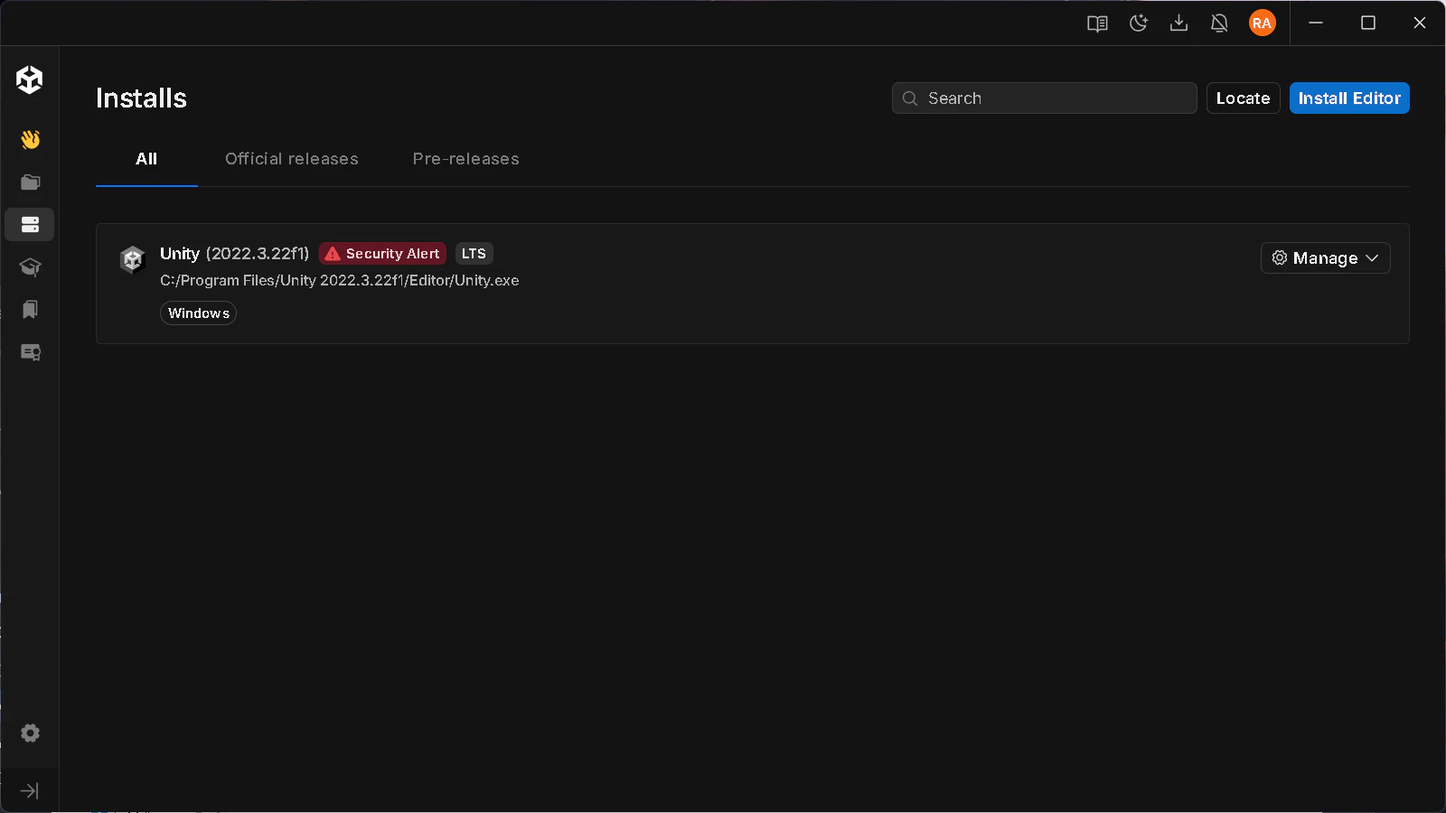Image resolution: width=1446 pixels, height=813 pixels.
Task: Open the Projects folder sidebar icon
Action: click(x=30, y=182)
